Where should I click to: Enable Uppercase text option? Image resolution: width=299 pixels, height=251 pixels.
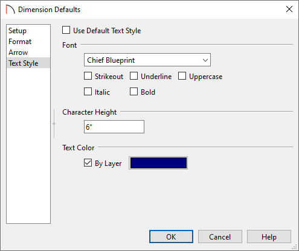182,76
